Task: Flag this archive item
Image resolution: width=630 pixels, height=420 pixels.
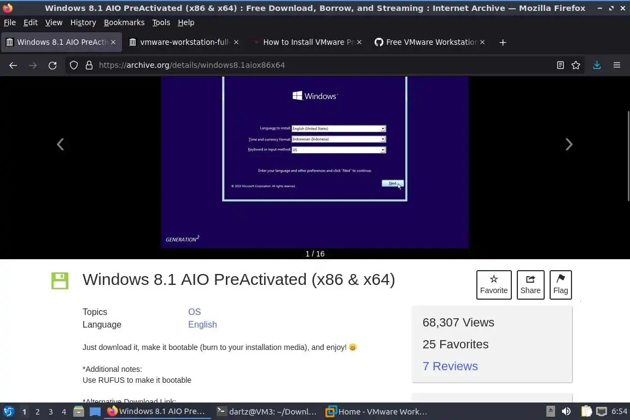Action: (x=561, y=285)
